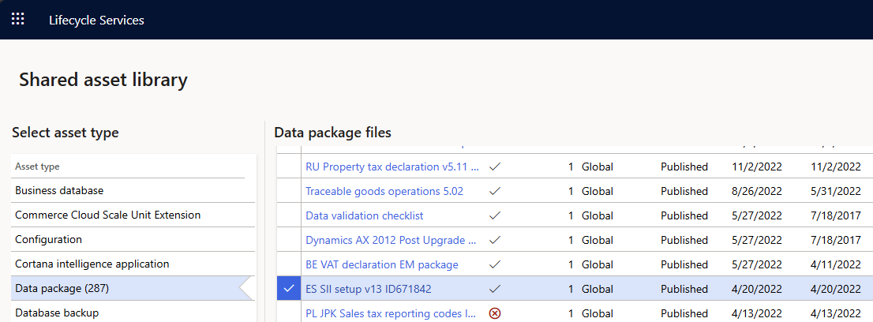Click Global scope in Data validation checklist row
The height and width of the screenshot is (322, 873).
click(x=598, y=215)
